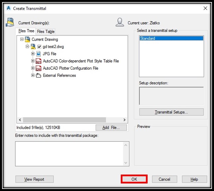Click the 'Included 9 file(s), 12510KB' status text
Viewport: 214px width, 191px height.
tap(38, 127)
